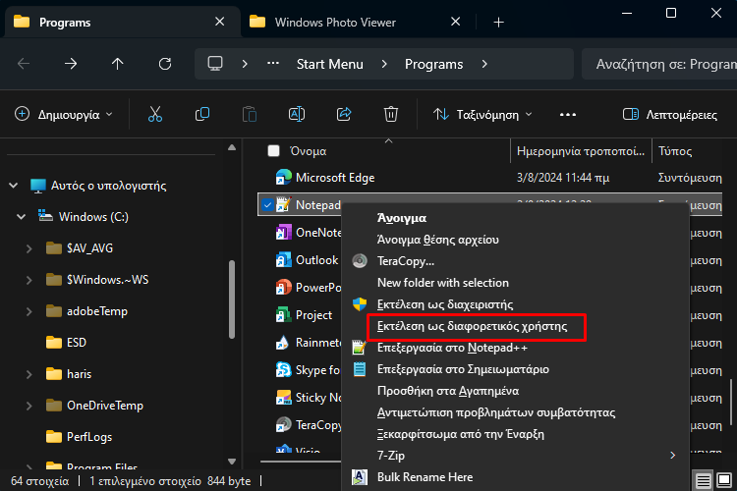Click the Delete trash icon
The image size is (737, 491).
[391, 114]
